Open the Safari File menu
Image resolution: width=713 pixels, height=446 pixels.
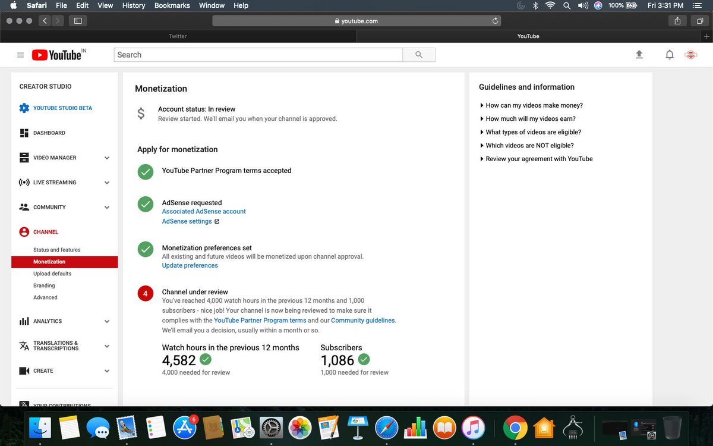tap(61, 5)
